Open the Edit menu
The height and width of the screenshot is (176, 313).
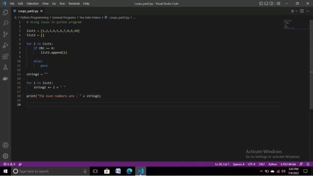[x=21, y=3]
